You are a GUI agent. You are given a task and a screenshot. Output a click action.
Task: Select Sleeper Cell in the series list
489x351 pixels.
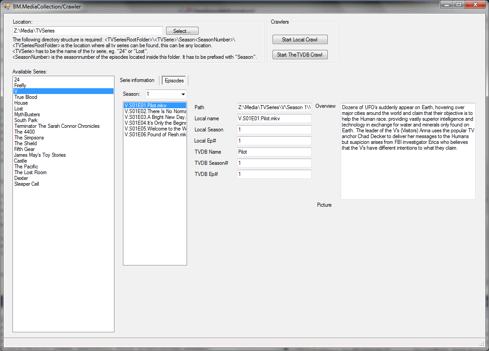(63, 184)
